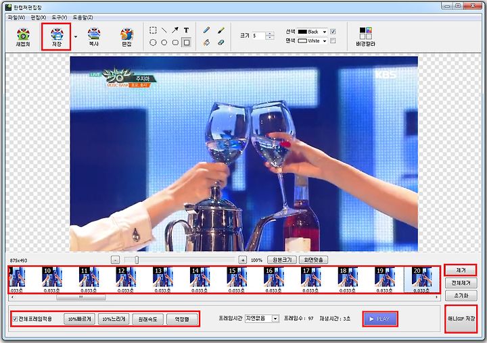
Task: Click the 10%빠르게 speed button
Action: [80, 319]
